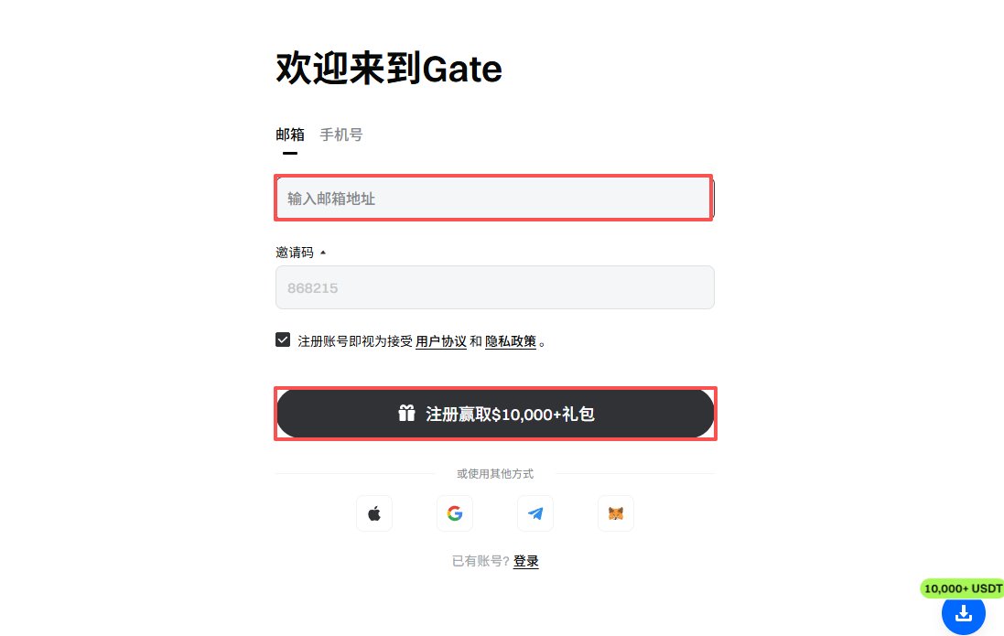The height and width of the screenshot is (636, 1004).
Task: Choose the Telegram sign-up icon
Action: 534,513
